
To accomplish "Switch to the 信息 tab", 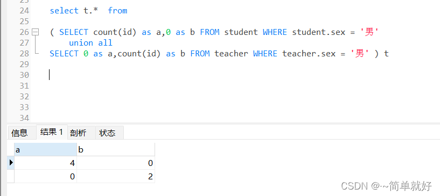I will click(19, 133).
